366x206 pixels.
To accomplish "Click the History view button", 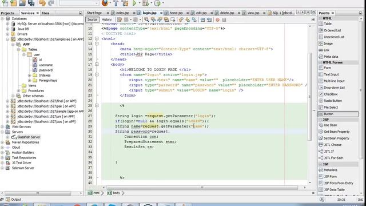I will [x=107, y=19].
